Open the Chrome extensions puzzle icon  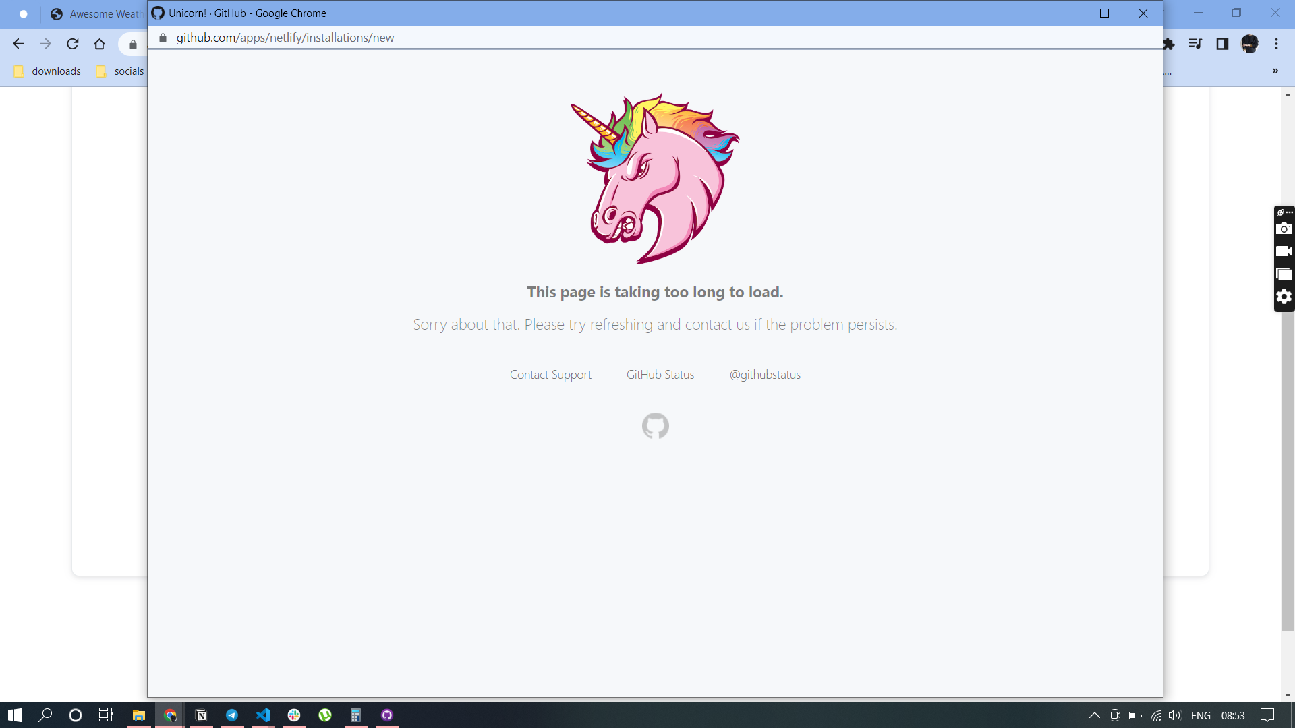coord(1169,44)
